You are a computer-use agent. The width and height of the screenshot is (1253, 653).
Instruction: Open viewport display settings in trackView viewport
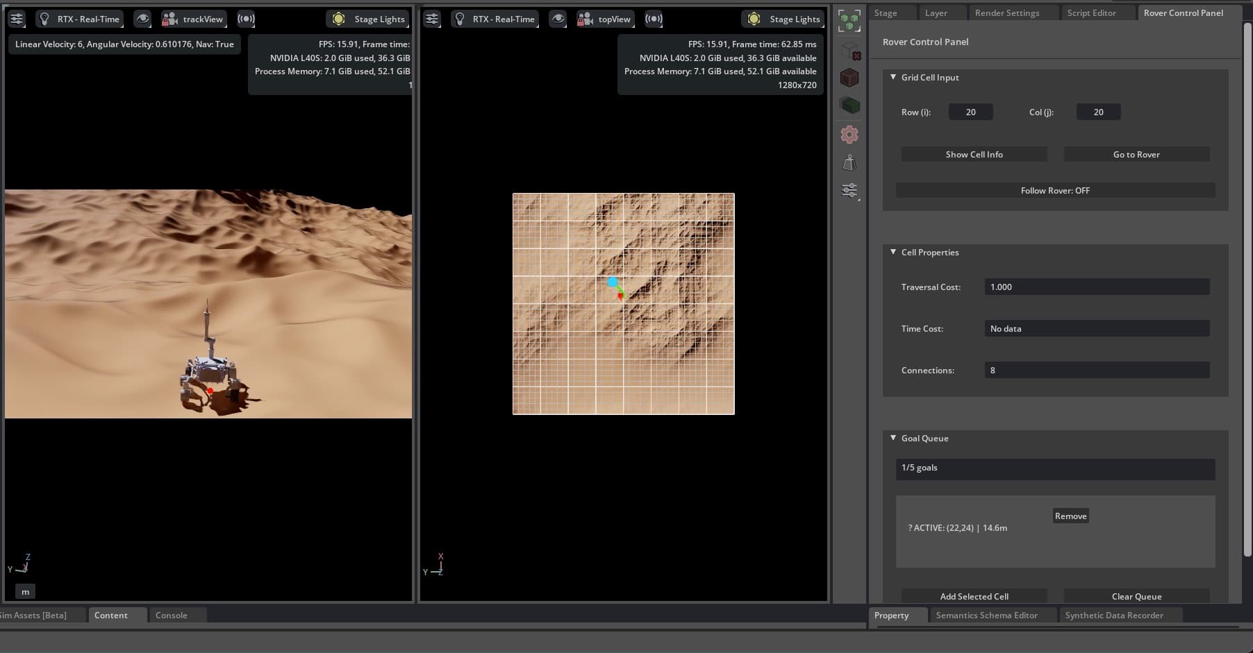pyautogui.click(x=17, y=19)
